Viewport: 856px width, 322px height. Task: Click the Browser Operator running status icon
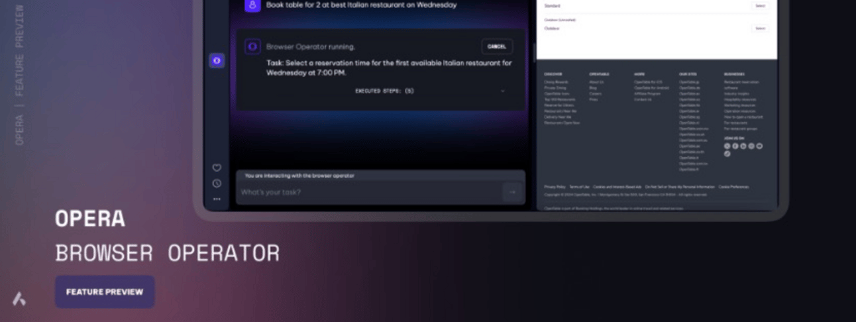pyautogui.click(x=252, y=46)
